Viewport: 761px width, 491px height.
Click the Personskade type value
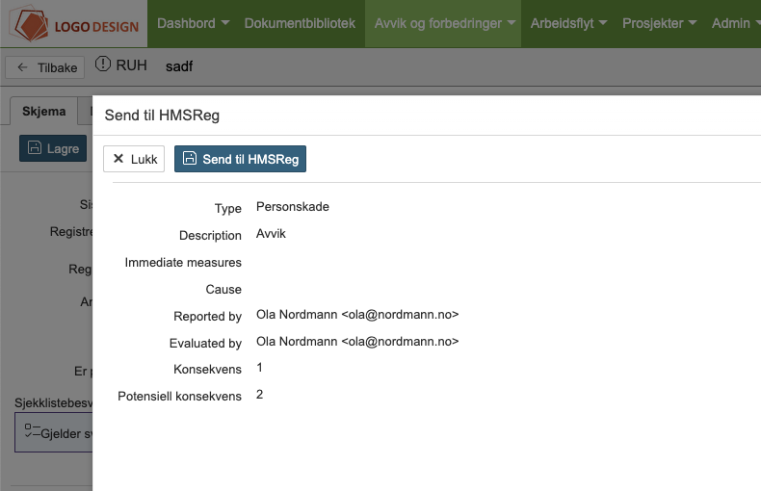coord(292,207)
